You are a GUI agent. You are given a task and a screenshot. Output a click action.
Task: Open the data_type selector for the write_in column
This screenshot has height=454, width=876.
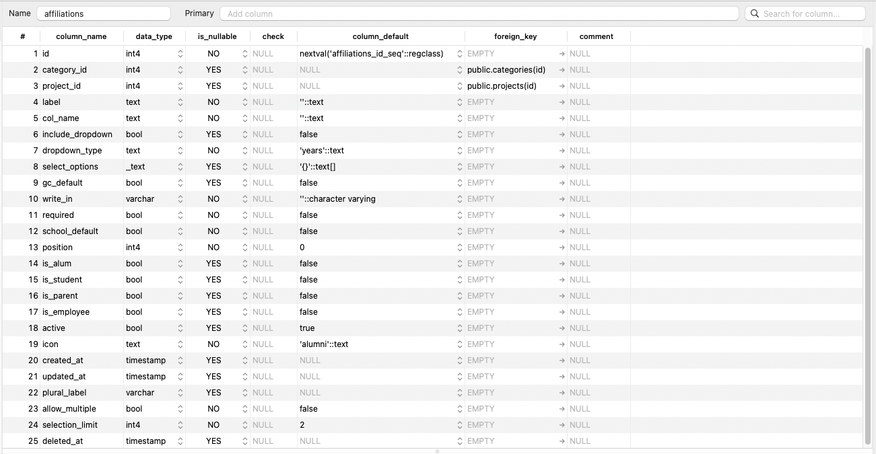coord(179,198)
